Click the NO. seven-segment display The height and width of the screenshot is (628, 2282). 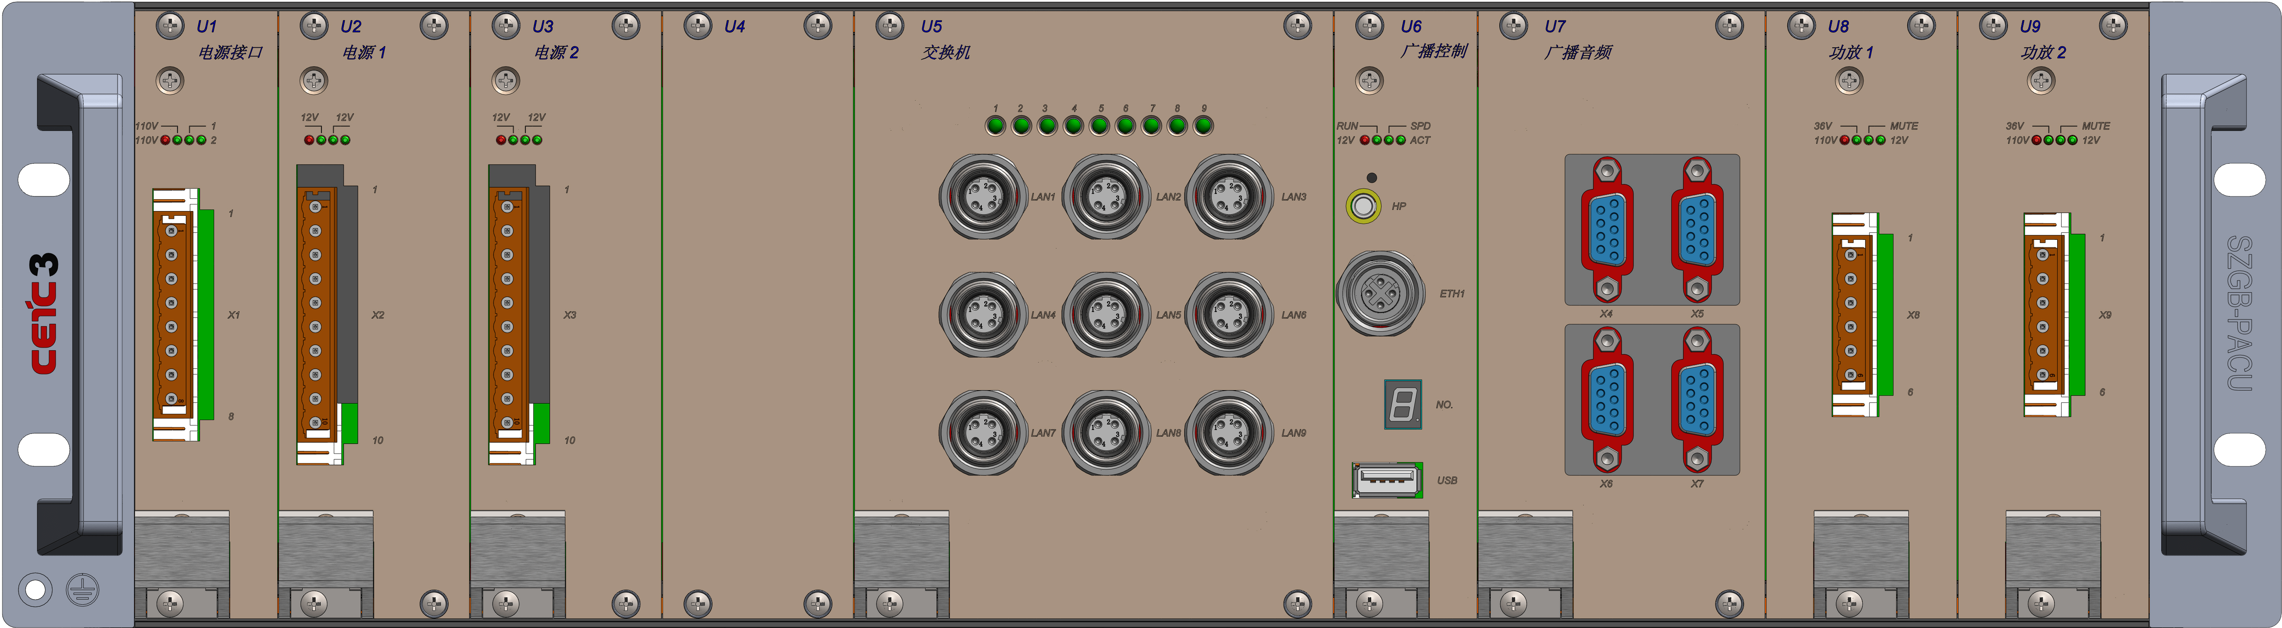pyautogui.click(x=1403, y=405)
